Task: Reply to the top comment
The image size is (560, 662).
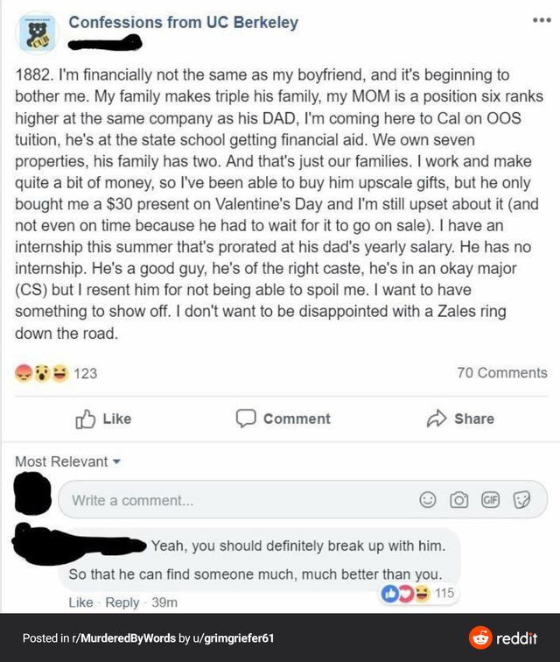Action: click(122, 602)
